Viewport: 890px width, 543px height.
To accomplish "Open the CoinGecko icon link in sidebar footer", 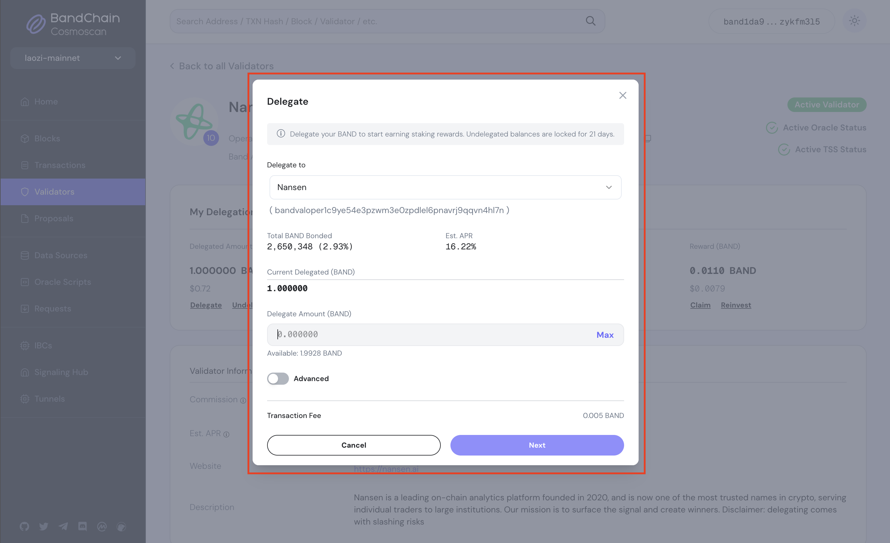I will coord(121,526).
